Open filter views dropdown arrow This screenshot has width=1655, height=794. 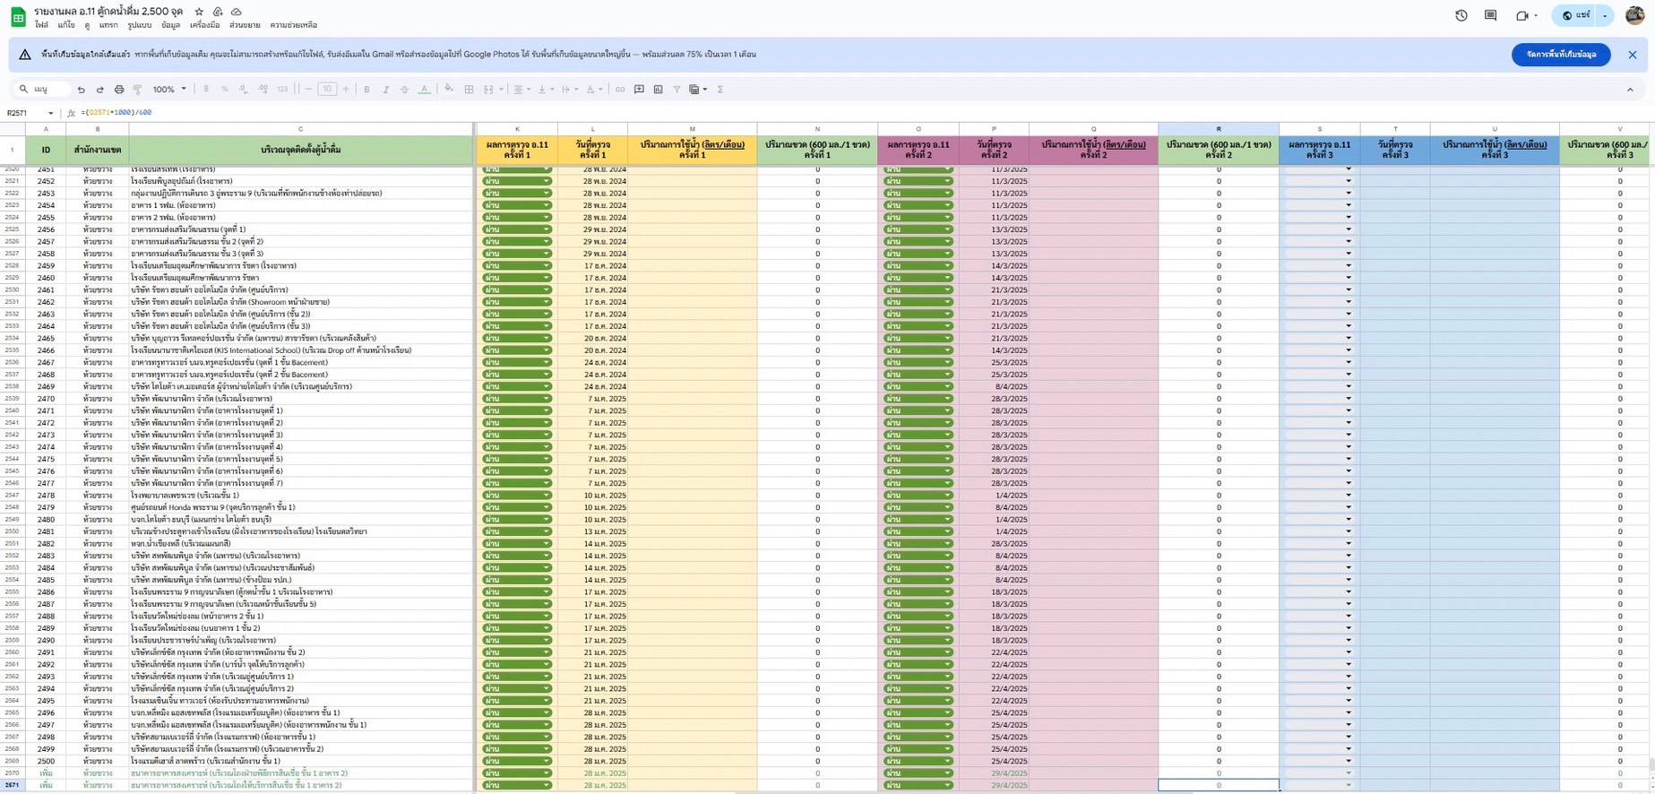(x=705, y=90)
